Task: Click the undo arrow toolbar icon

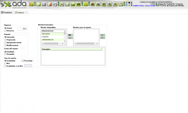Action: coord(55,4)
